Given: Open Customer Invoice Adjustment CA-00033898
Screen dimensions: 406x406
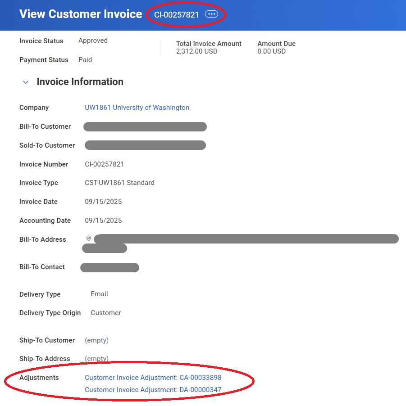Looking at the screenshot, I should click(153, 378).
